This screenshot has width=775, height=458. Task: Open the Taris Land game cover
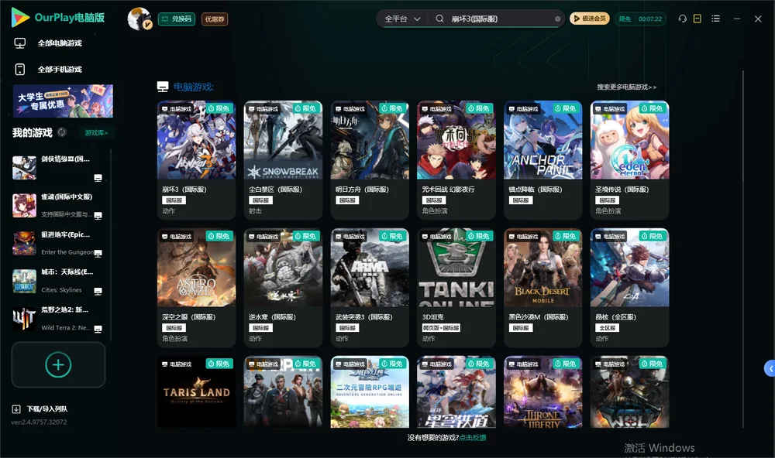(196, 392)
